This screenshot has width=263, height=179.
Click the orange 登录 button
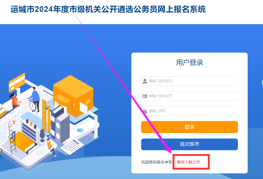coord(189,127)
